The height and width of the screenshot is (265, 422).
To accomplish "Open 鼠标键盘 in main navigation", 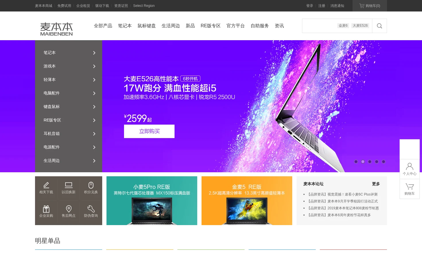I will (147, 26).
